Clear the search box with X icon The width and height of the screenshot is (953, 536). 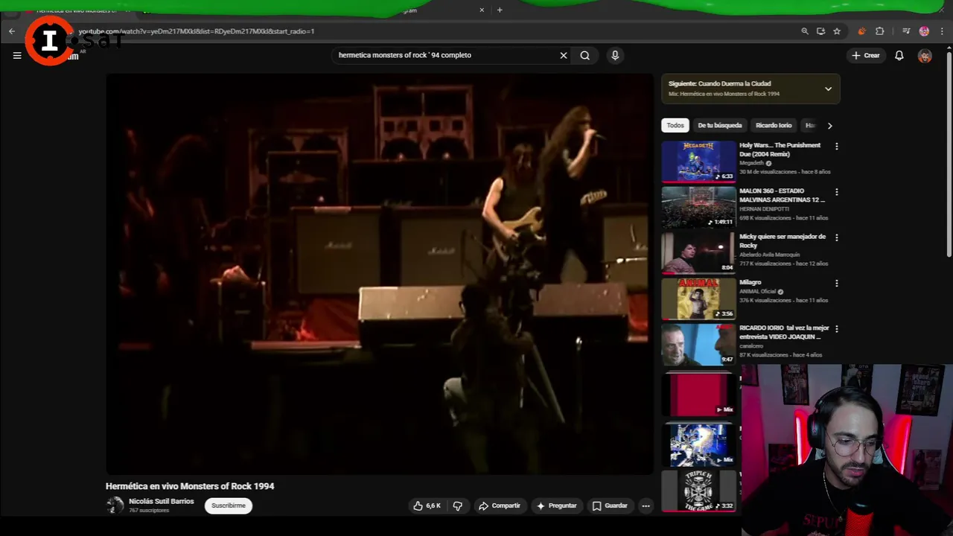pyautogui.click(x=564, y=55)
